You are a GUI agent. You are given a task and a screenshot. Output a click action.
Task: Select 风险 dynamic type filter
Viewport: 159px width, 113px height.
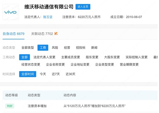[55, 48]
